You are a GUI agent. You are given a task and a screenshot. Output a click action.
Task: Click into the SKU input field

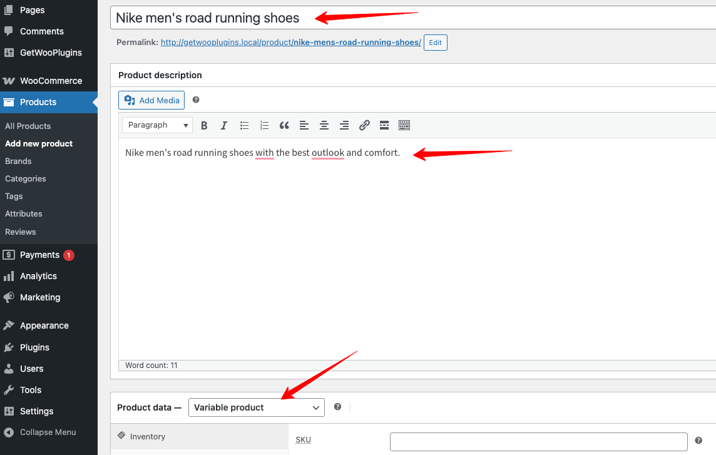(x=539, y=442)
